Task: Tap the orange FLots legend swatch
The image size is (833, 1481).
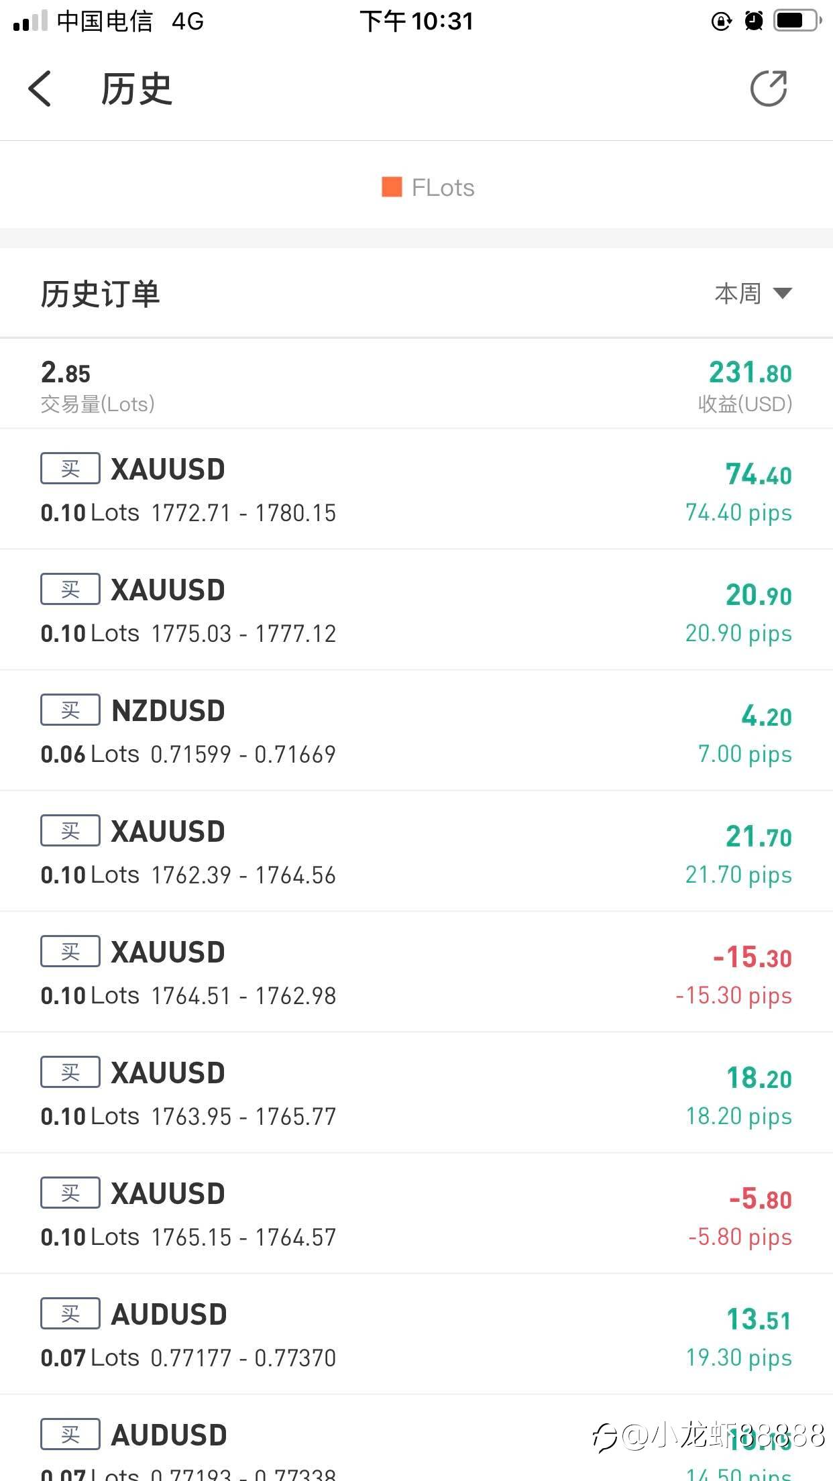Action: 392,187
